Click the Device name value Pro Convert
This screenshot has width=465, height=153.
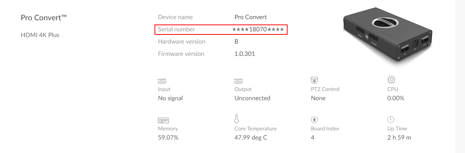coord(250,17)
